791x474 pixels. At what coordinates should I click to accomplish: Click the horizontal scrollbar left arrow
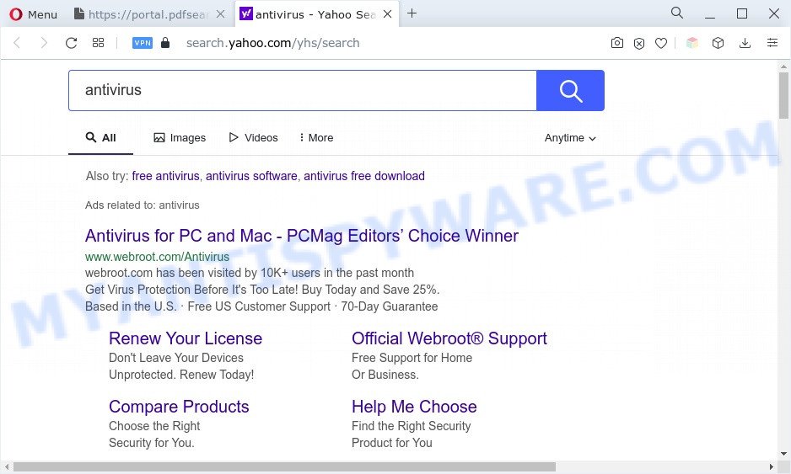pos(7,467)
